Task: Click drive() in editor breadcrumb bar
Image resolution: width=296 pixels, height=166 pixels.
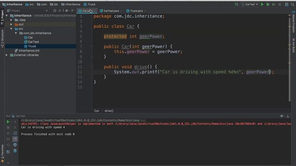Action: (x=109, y=111)
